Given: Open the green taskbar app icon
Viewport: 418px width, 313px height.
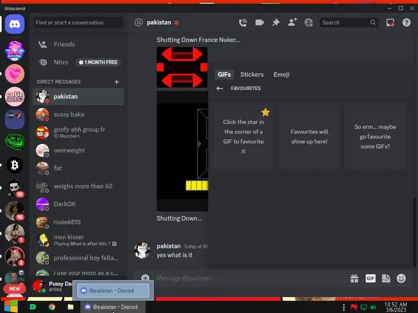Looking at the screenshot, I should 33,307.
